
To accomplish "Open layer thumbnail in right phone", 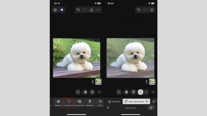I will pos(152,82).
